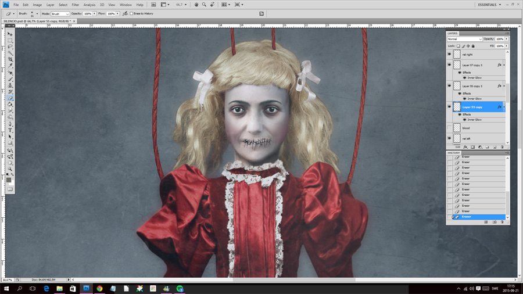Enable the Erase to History checkbox

click(132, 13)
